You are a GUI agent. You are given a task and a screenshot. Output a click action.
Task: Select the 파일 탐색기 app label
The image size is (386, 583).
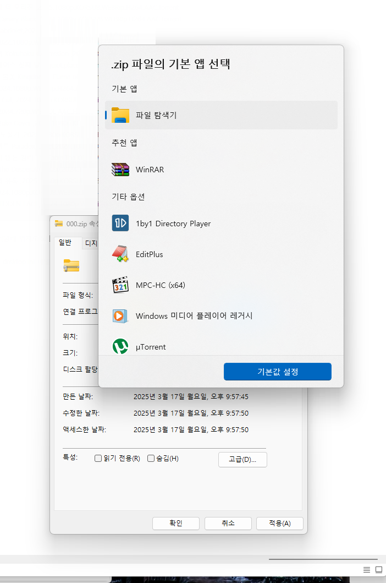click(156, 115)
